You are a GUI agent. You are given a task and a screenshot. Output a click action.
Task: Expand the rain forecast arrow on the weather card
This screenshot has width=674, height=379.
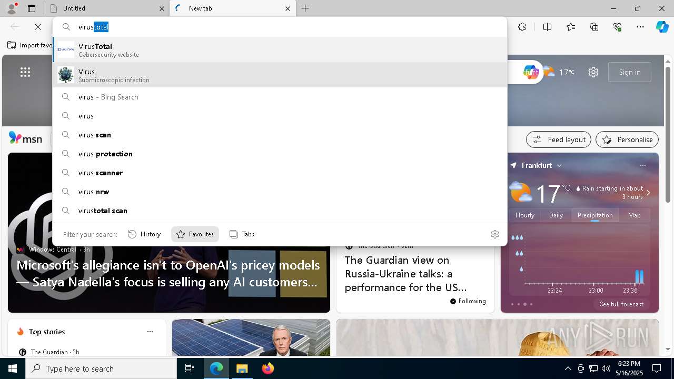648,193
